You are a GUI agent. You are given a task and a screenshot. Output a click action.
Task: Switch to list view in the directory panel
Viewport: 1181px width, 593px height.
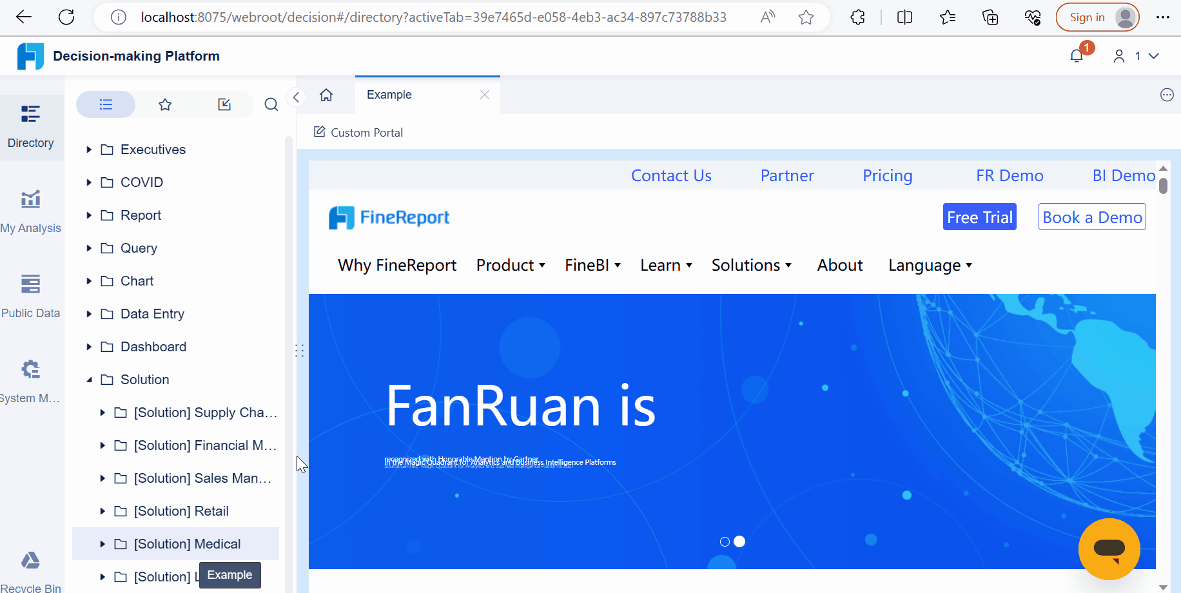pyautogui.click(x=105, y=104)
